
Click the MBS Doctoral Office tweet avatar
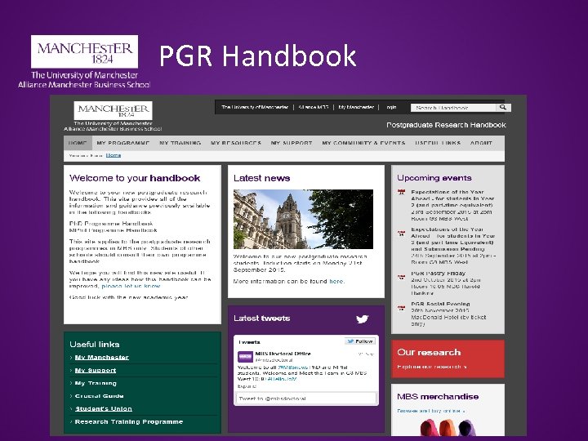pyautogui.click(x=245, y=356)
